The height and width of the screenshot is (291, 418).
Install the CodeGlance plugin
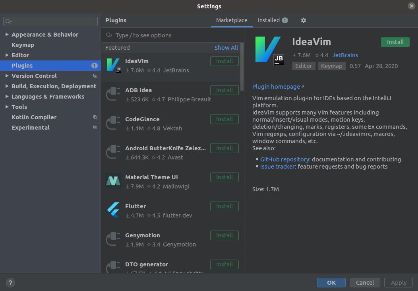click(224, 119)
